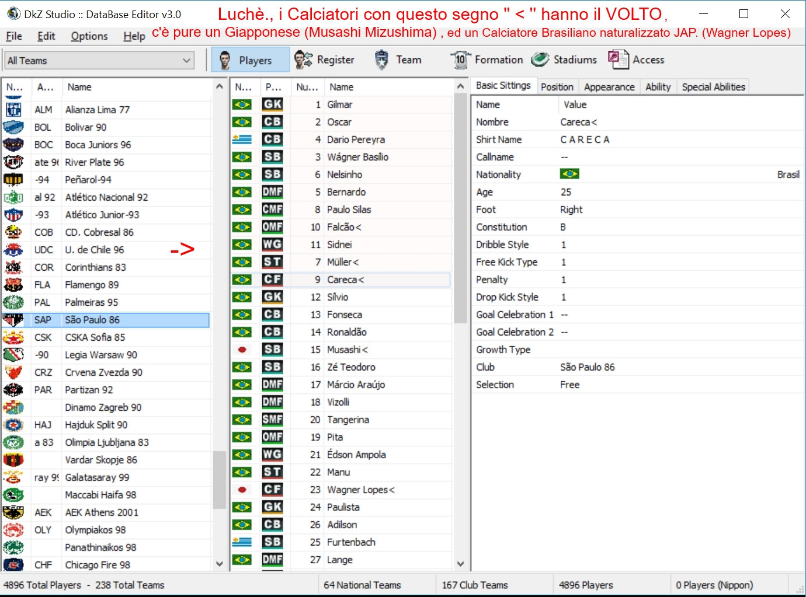This screenshot has height=597, width=806.
Task: Open the Edit menu
Action: tap(46, 36)
